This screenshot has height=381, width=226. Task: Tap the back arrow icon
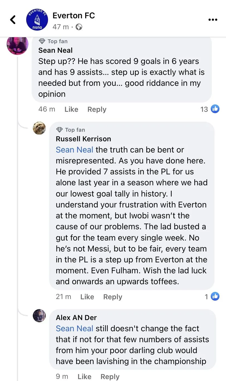13,20
